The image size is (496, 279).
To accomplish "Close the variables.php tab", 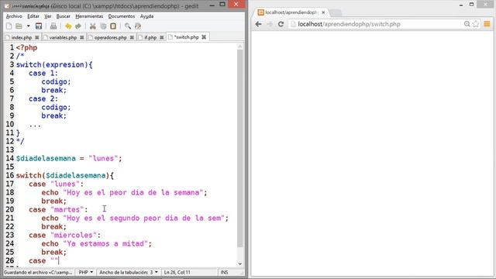I will [x=82, y=37].
